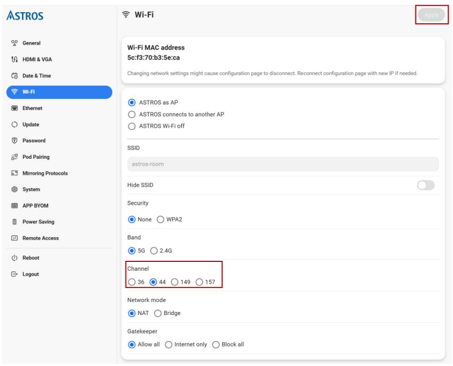Click Reboot in the sidebar
This screenshot has width=453, height=366.
coord(31,258)
